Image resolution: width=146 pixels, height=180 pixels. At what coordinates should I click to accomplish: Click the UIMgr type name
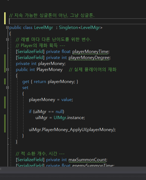pyautogui.click(x=60, y=118)
